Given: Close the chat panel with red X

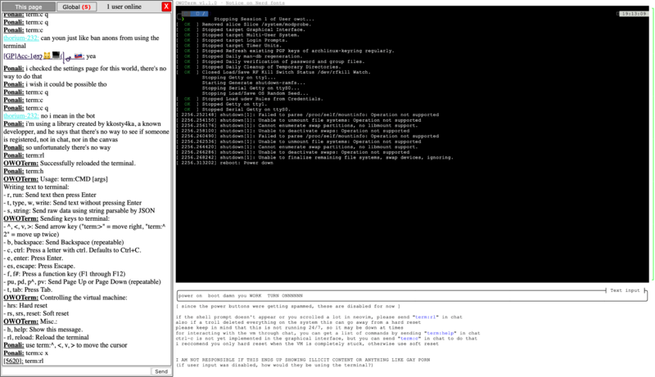Looking at the screenshot, I should point(167,7).
